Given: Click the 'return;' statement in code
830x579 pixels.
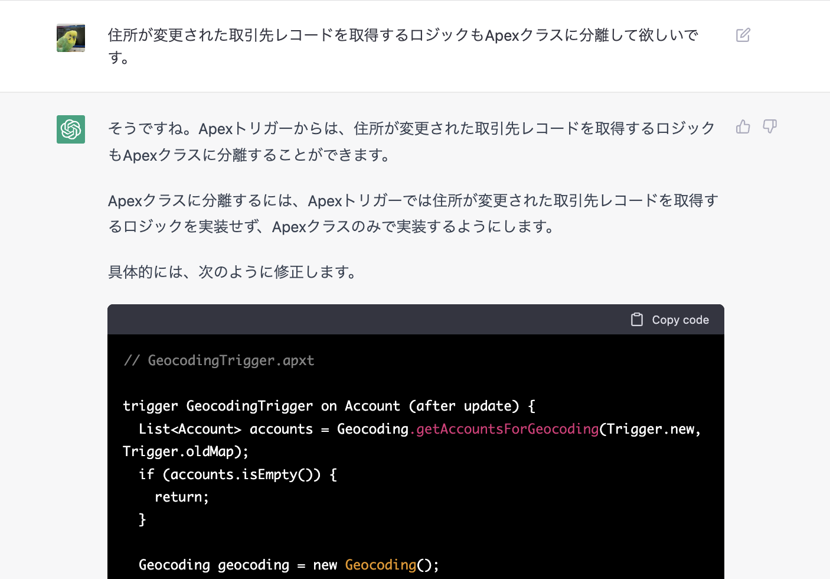Looking at the screenshot, I should coord(182,497).
